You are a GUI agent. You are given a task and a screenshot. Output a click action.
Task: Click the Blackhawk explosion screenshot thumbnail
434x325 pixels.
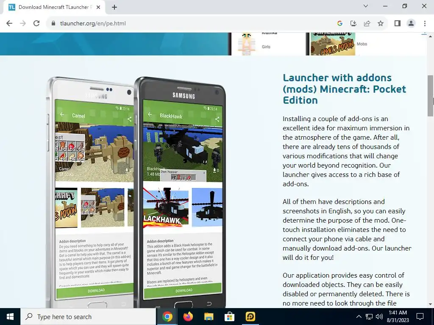pos(166,207)
